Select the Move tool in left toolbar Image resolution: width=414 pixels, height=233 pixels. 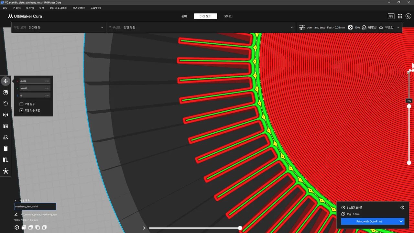(5, 81)
